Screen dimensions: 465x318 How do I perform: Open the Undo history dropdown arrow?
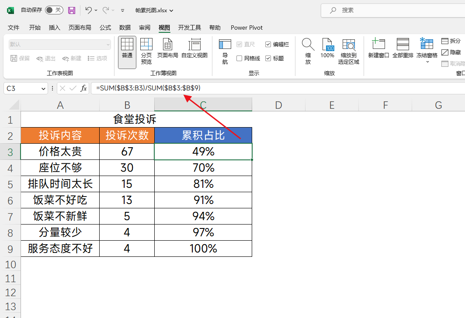pyautogui.click(x=96, y=10)
